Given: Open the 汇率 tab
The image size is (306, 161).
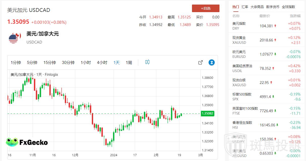Looking at the screenshot, I should pos(245,7).
